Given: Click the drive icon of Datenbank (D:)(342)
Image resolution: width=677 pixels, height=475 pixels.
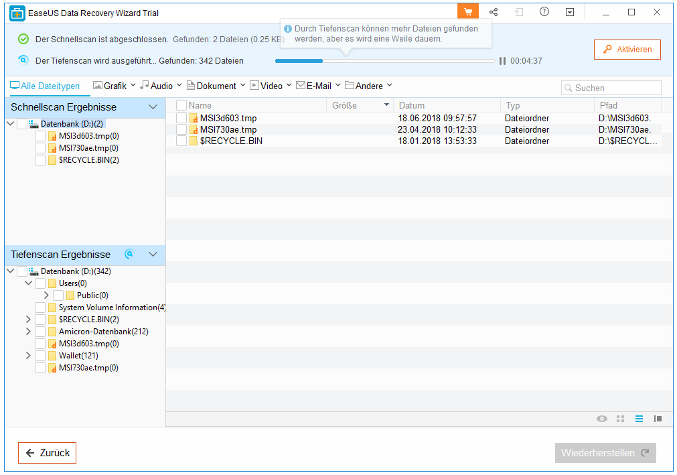Looking at the screenshot, I should pos(33,271).
